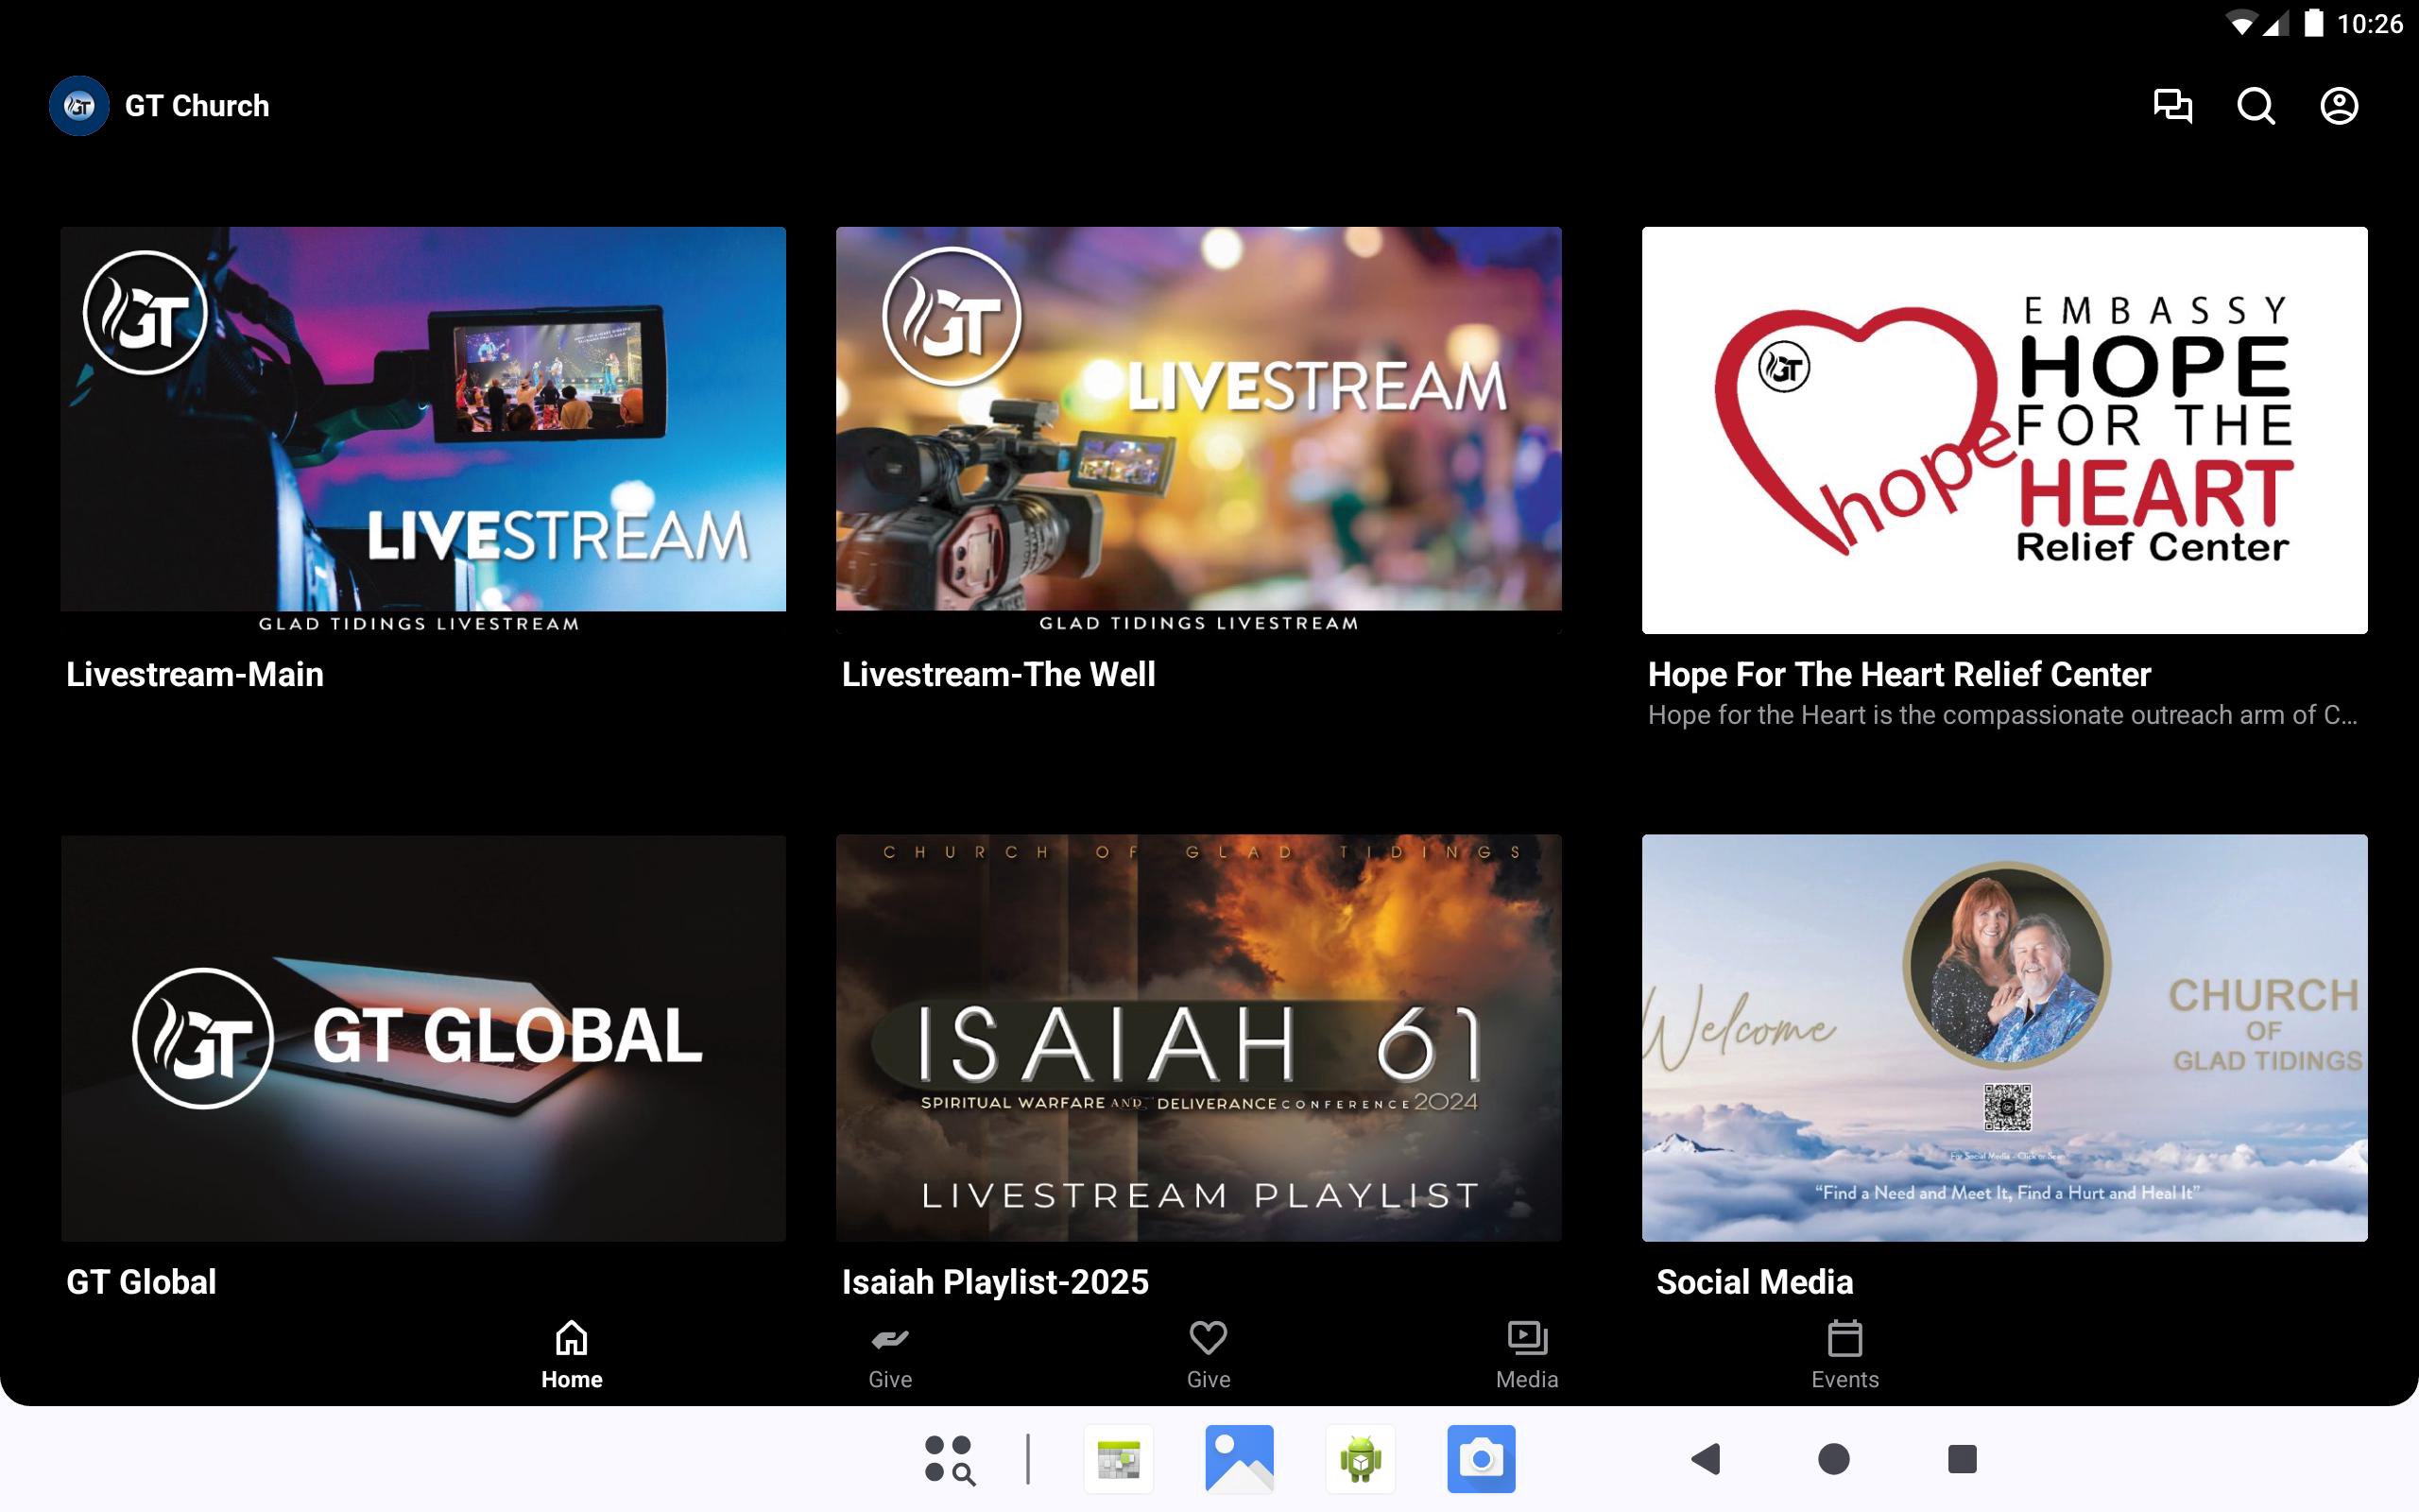Tap the GT Church logo icon
Screen dimensions: 2419x1512
tap(79, 106)
